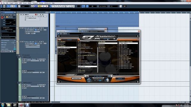Open the 1/32 quantize value dropdown
The image size is (191, 107).
(114, 6)
